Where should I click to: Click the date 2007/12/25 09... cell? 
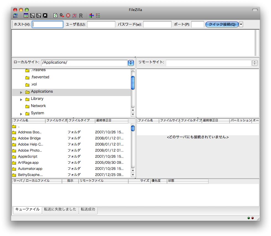[109, 175]
